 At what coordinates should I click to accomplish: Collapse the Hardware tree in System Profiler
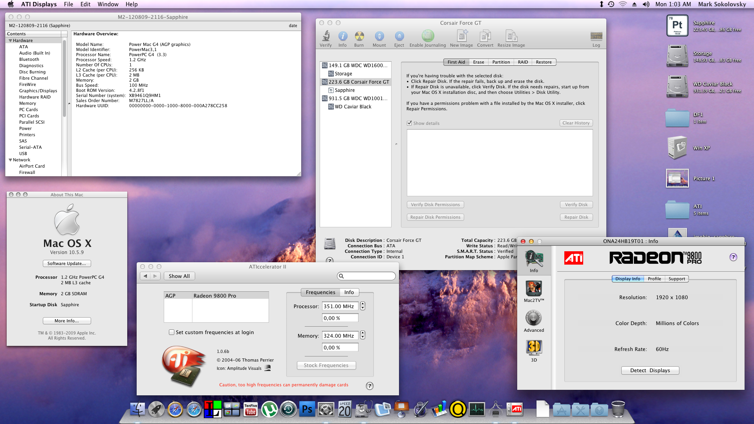11,40
